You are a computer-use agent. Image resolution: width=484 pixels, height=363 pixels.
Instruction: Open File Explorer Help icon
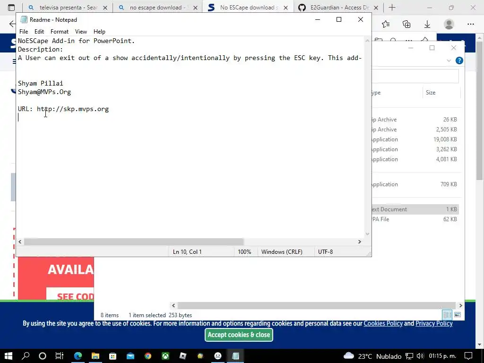(x=459, y=60)
